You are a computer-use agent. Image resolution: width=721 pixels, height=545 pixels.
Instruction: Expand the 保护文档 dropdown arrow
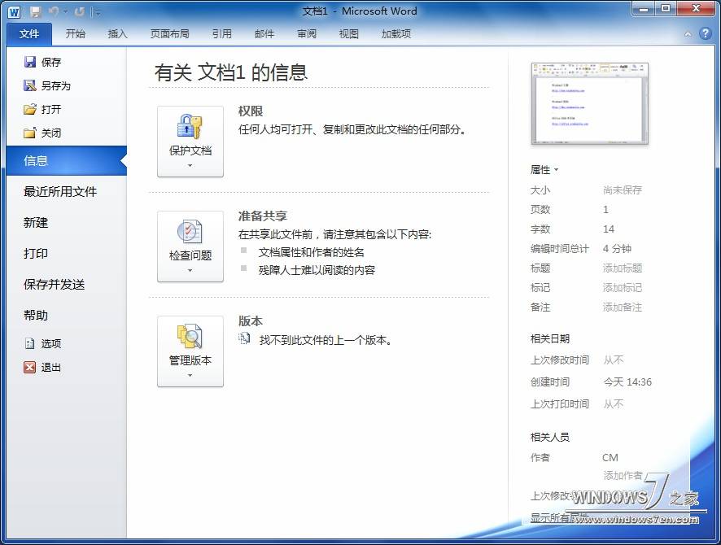point(190,163)
